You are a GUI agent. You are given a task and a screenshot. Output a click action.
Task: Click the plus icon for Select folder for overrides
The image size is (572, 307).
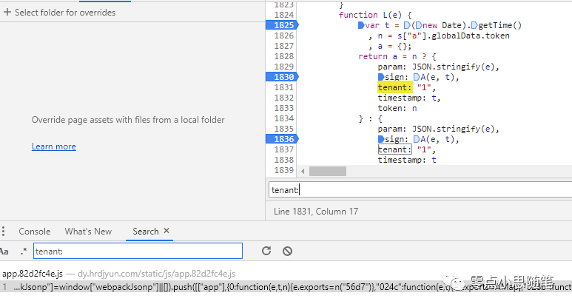coord(7,12)
